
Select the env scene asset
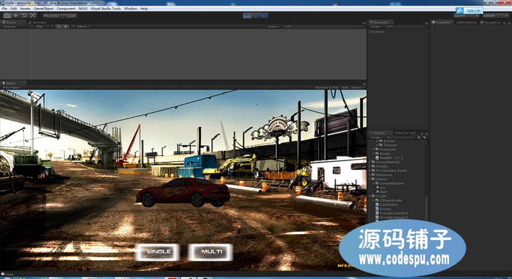point(381,188)
